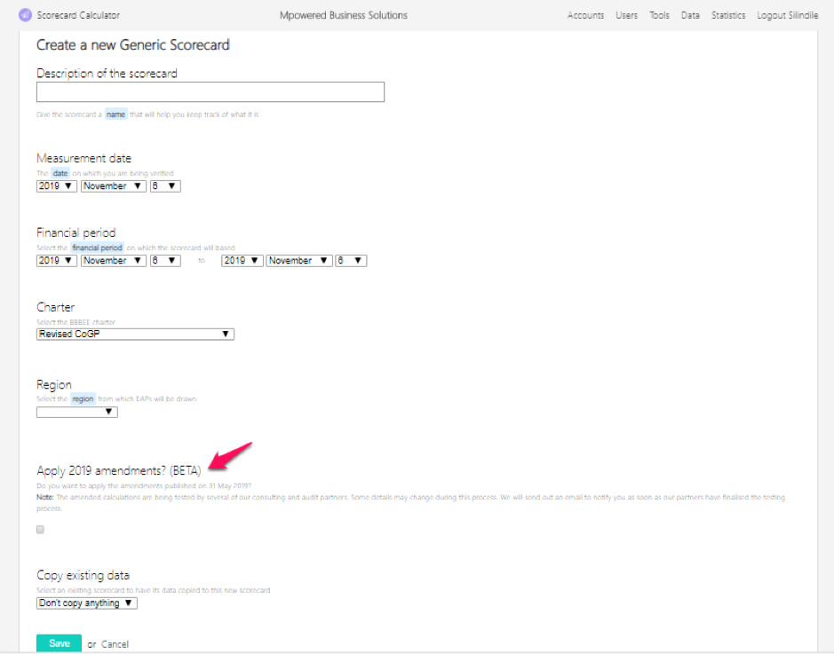Screen dimensions: 834x654
Task: Tick the Apply 2019 amendments checkbox
Action: tap(41, 529)
